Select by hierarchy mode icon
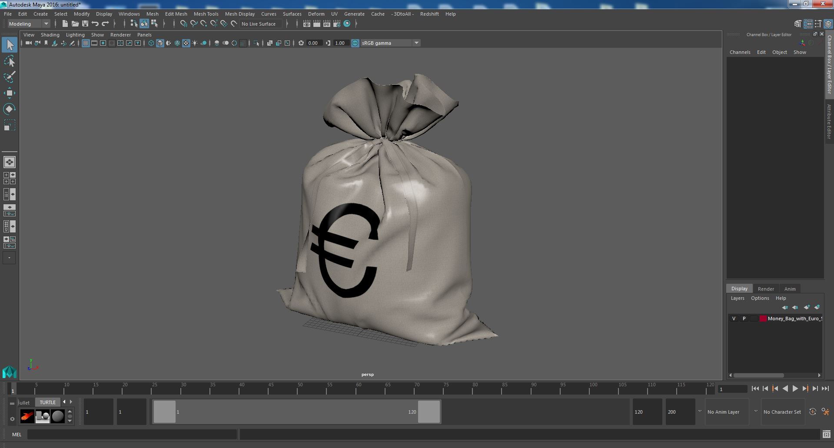The image size is (834, 448). [x=134, y=24]
